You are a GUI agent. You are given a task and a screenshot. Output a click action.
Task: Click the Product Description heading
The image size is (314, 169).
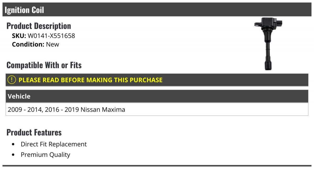[x=39, y=26]
